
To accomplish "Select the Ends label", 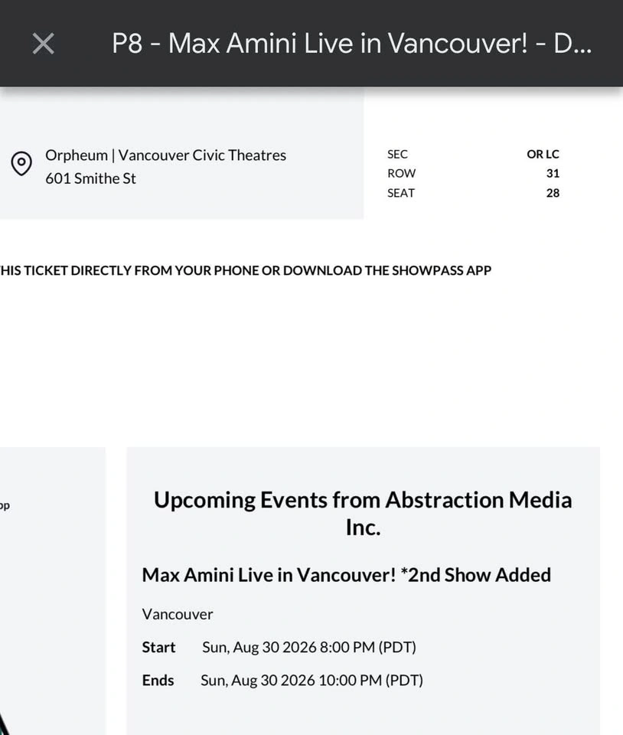I will (x=158, y=680).
